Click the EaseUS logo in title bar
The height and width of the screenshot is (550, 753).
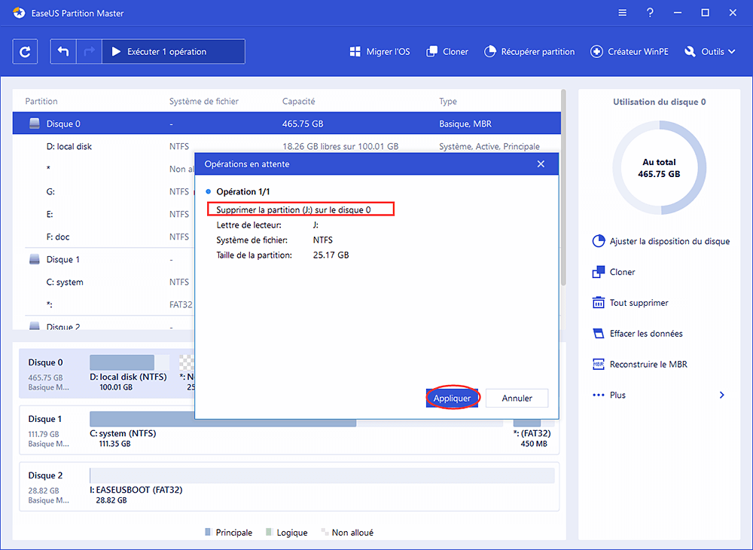tap(19, 13)
